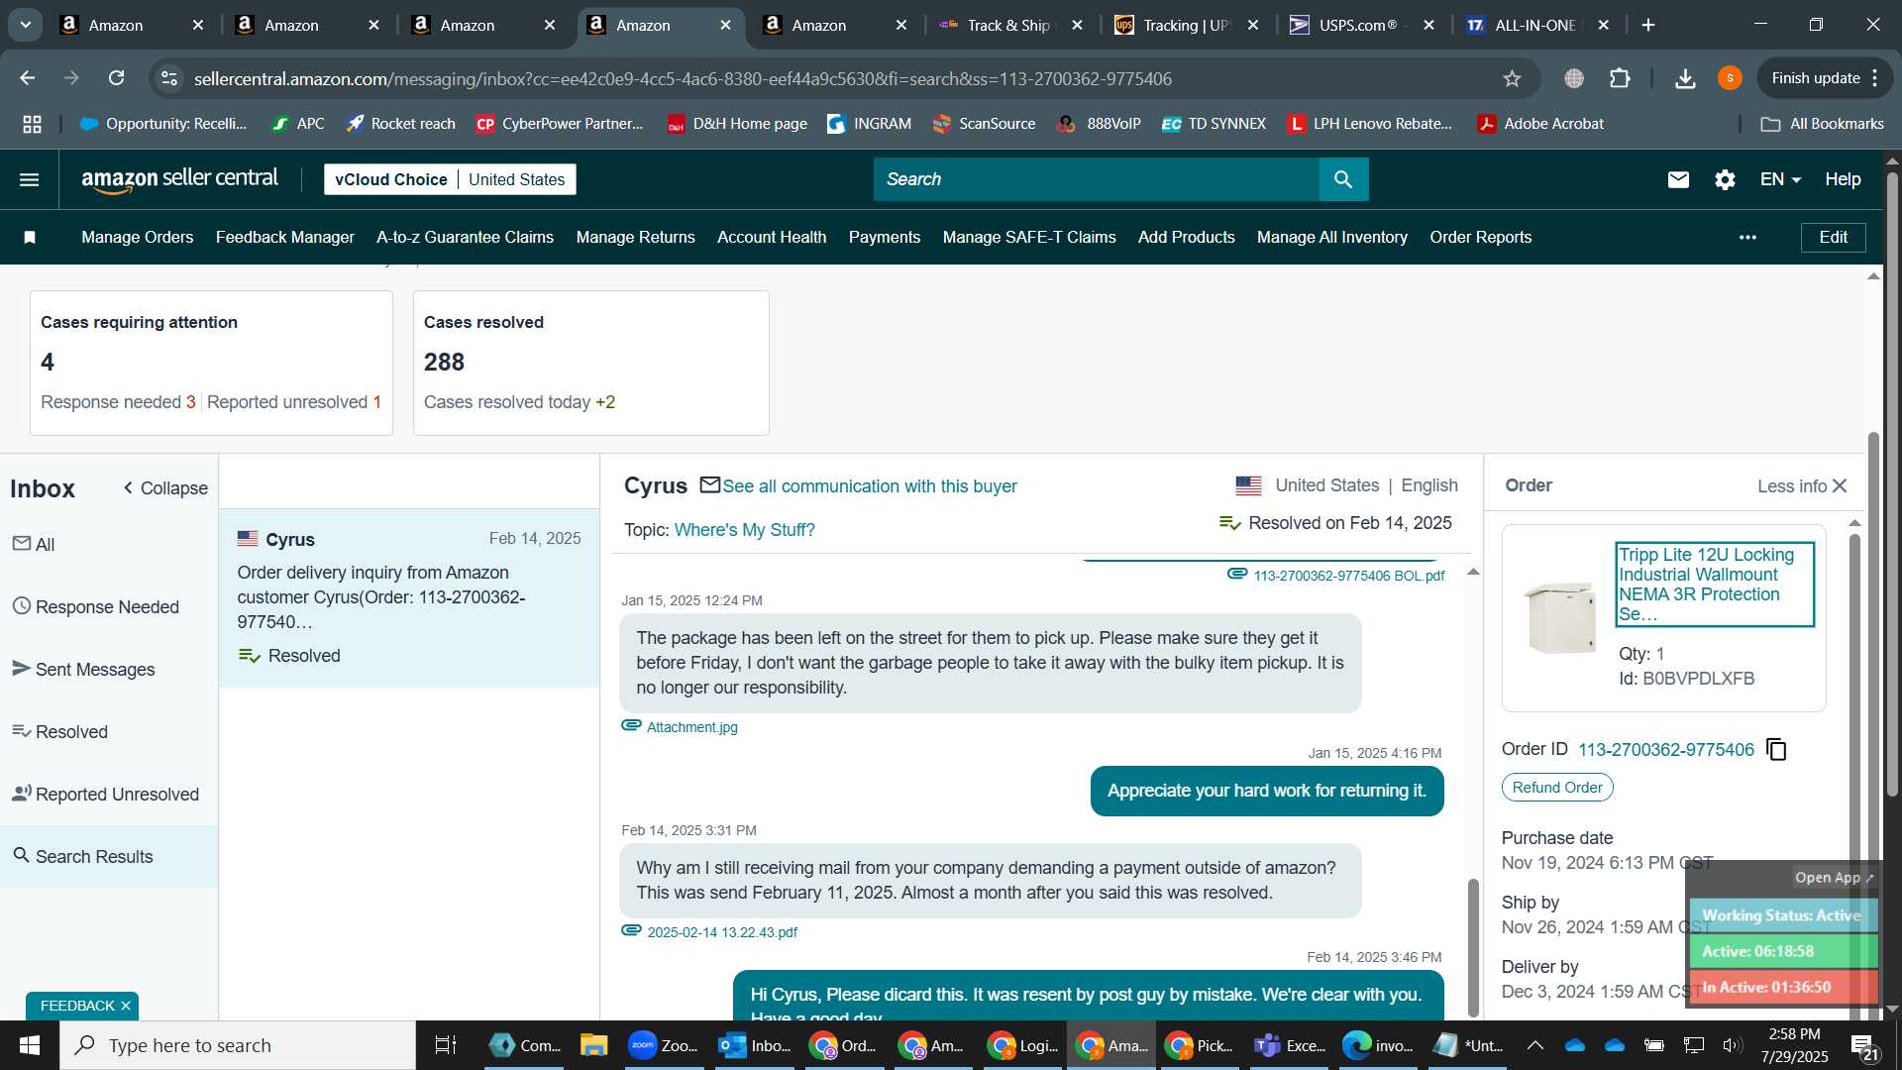The width and height of the screenshot is (1902, 1070).
Task: Open Resolved folder
Action: click(x=109, y=731)
